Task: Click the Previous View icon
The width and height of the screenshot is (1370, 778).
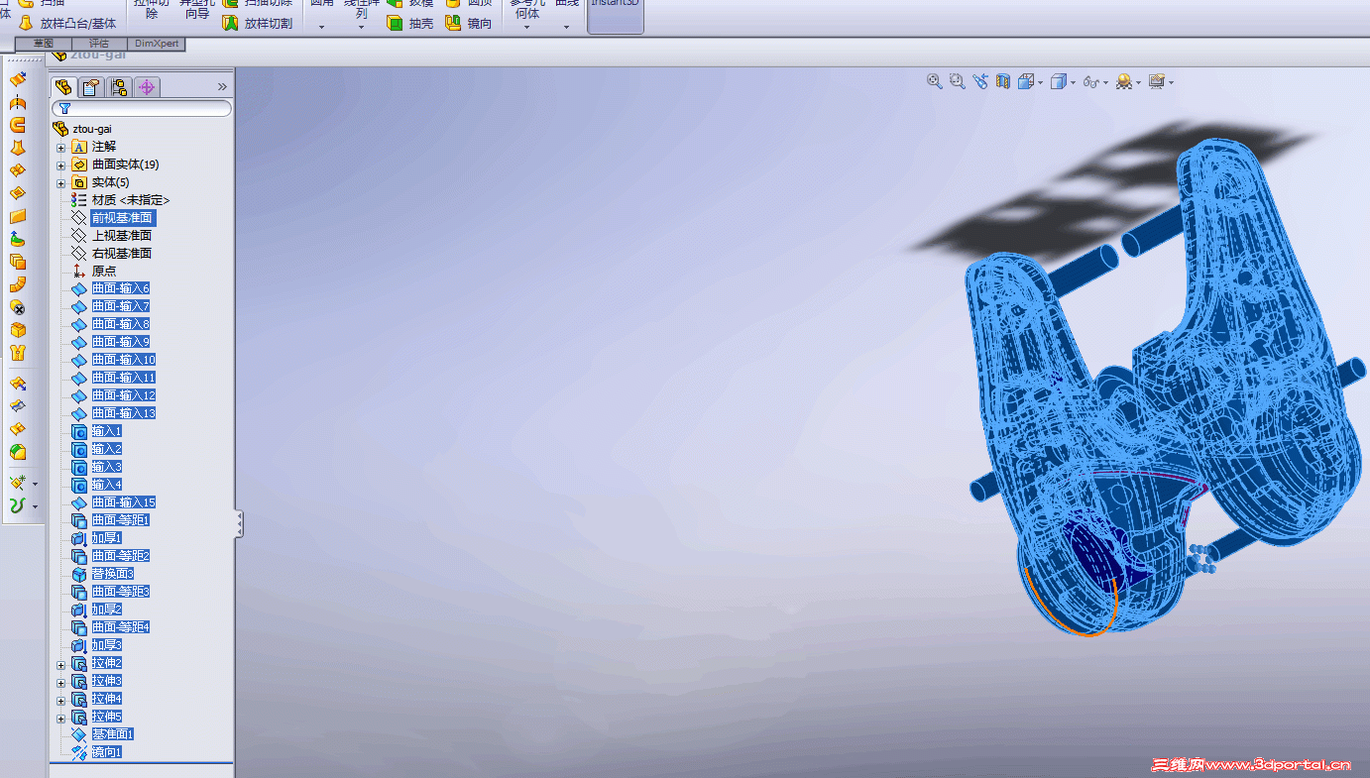Action: 980,81
